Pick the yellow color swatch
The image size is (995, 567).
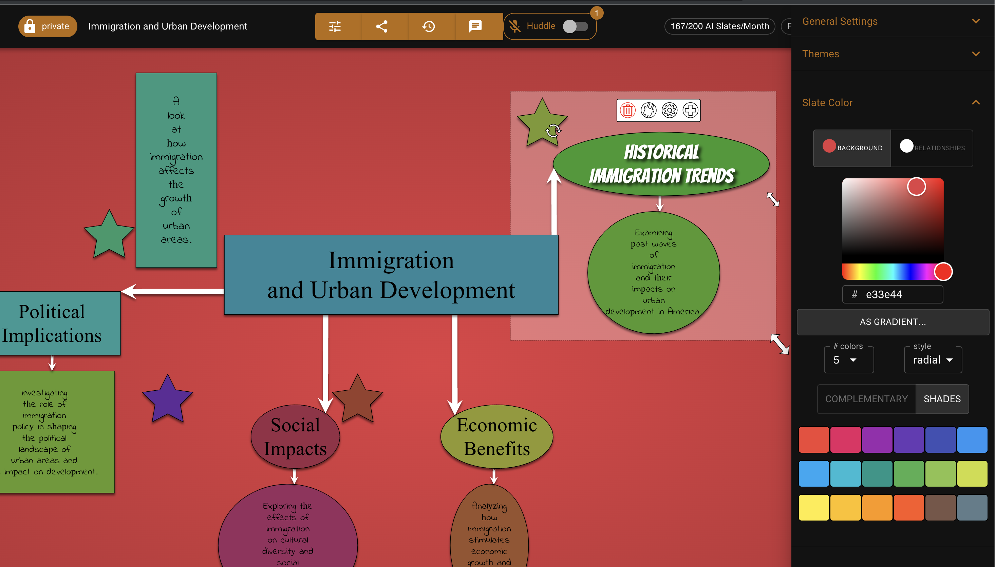[813, 507]
